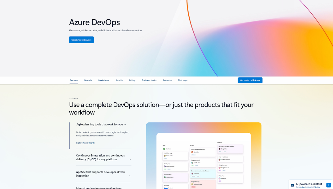
Task: Click the Created with Copilot Studio text
Action: tap(308, 187)
